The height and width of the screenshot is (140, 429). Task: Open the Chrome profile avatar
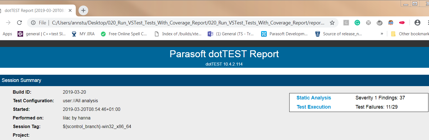417,23
